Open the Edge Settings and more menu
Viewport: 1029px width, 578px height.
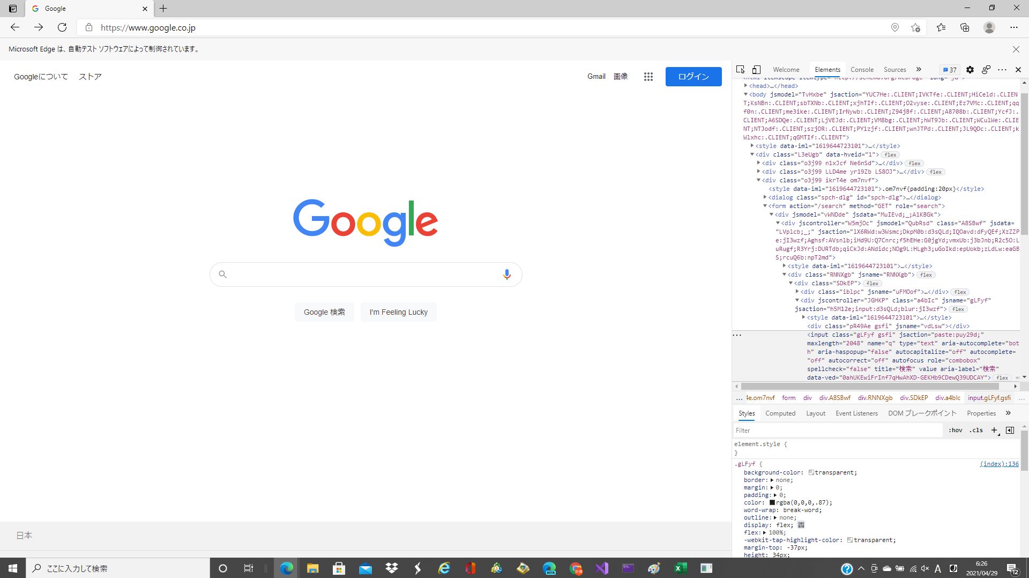(1013, 27)
